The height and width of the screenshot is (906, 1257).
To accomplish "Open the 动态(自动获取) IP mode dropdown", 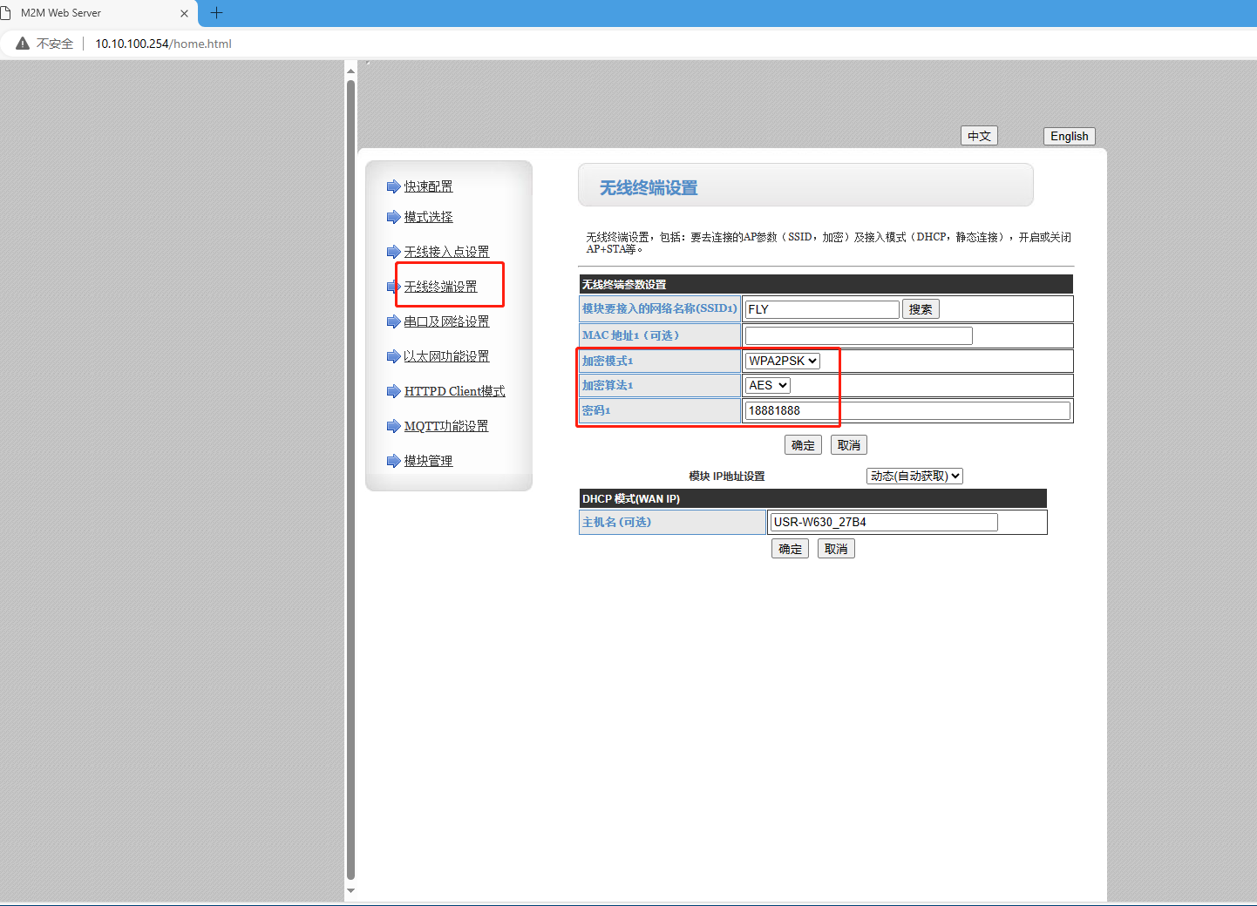I will point(914,476).
